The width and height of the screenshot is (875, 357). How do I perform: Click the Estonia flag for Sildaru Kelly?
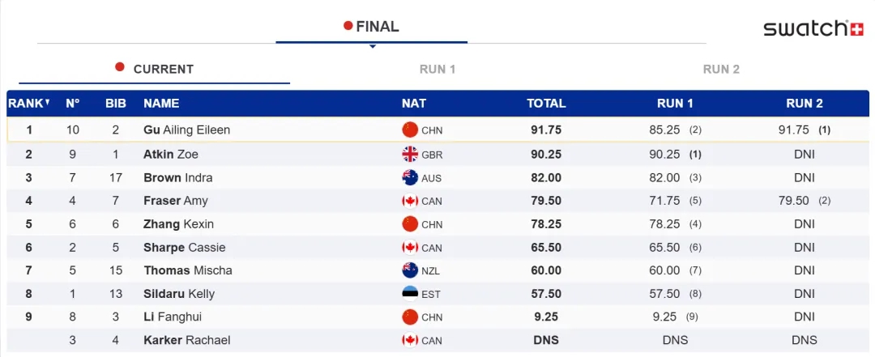point(410,294)
